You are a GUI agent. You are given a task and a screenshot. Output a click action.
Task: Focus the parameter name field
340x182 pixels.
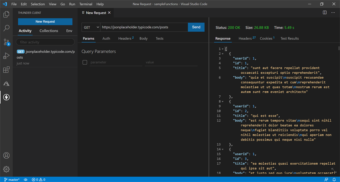coord(116,62)
